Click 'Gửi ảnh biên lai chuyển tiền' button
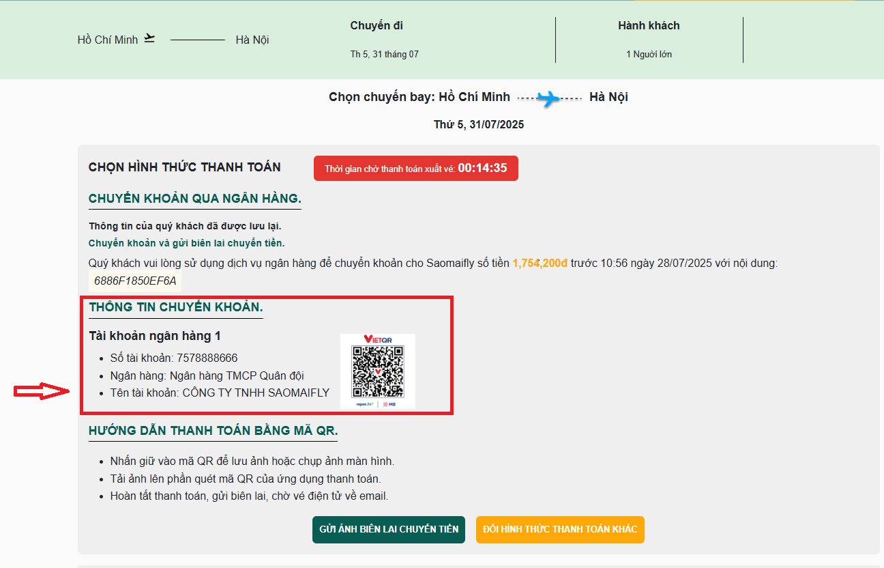The width and height of the screenshot is (884, 568). pyautogui.click(x=389, y=530)
